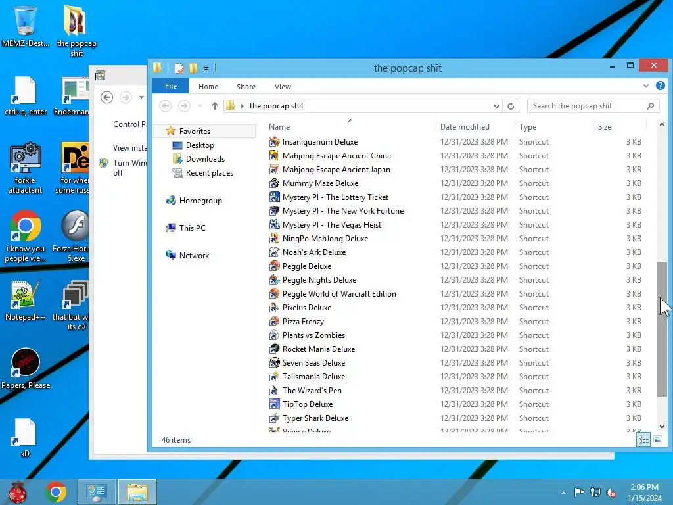Switch to Details view layout icon

coord(643,439)
